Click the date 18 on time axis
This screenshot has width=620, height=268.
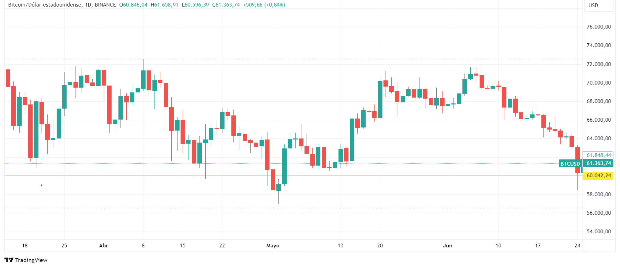tap(25, 246)
